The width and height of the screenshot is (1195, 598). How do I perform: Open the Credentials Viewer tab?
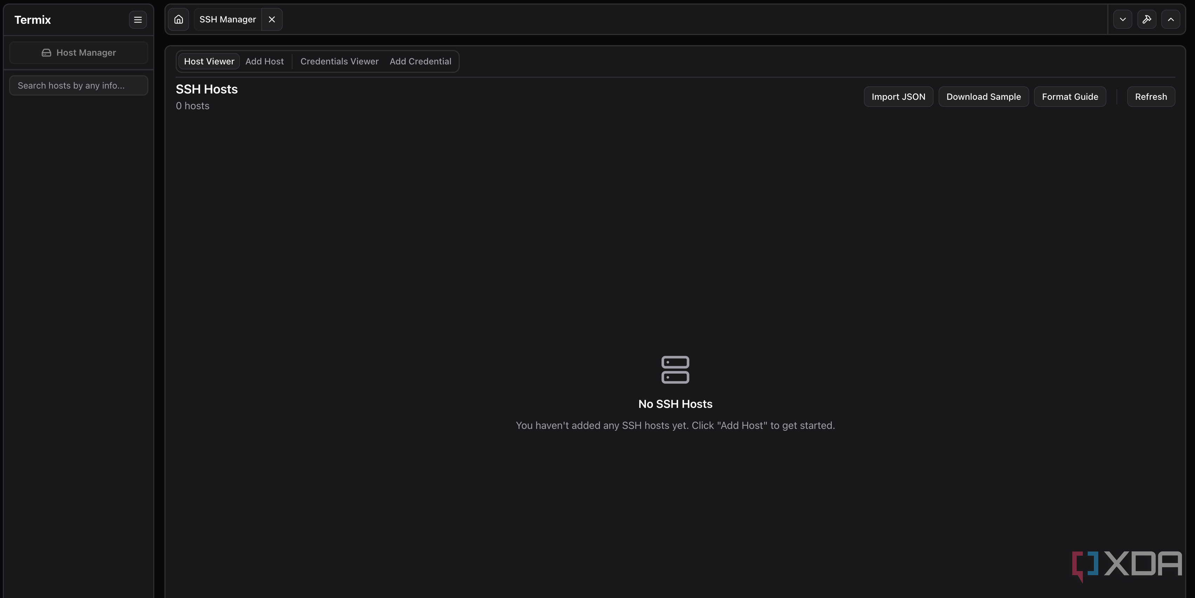tap(339, 62)
